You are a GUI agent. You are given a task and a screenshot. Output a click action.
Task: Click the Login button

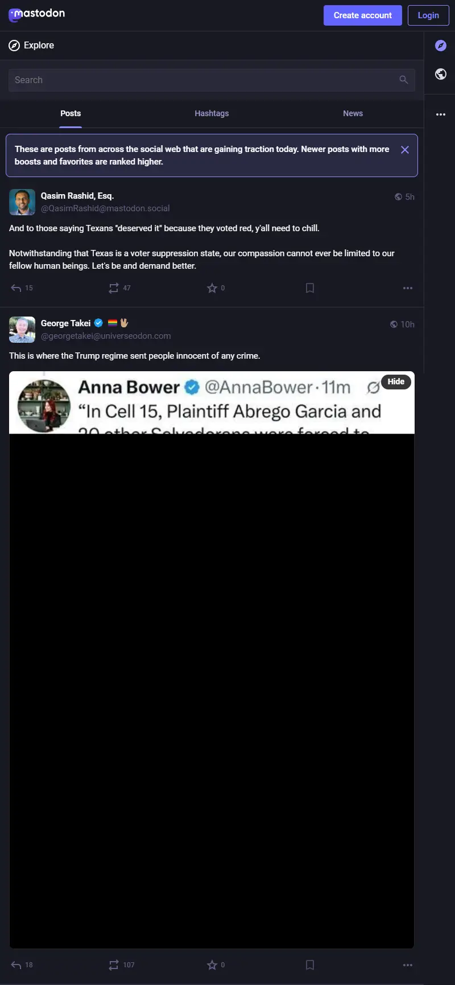click(x=428, y=15)
